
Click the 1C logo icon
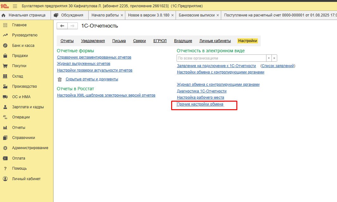coord(4,6)
